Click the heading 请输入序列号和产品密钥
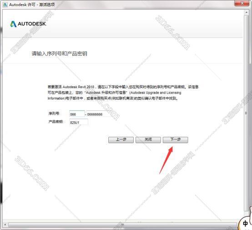Screen dimensions: 252x230 coord(60,54)
